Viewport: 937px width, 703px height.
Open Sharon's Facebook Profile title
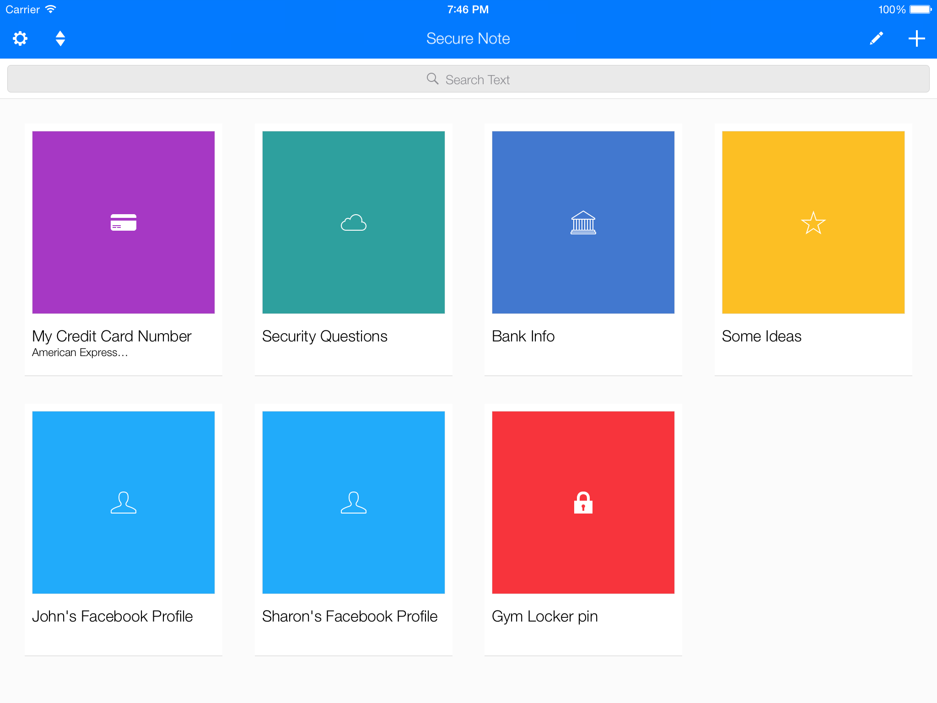tap(350, 616)
